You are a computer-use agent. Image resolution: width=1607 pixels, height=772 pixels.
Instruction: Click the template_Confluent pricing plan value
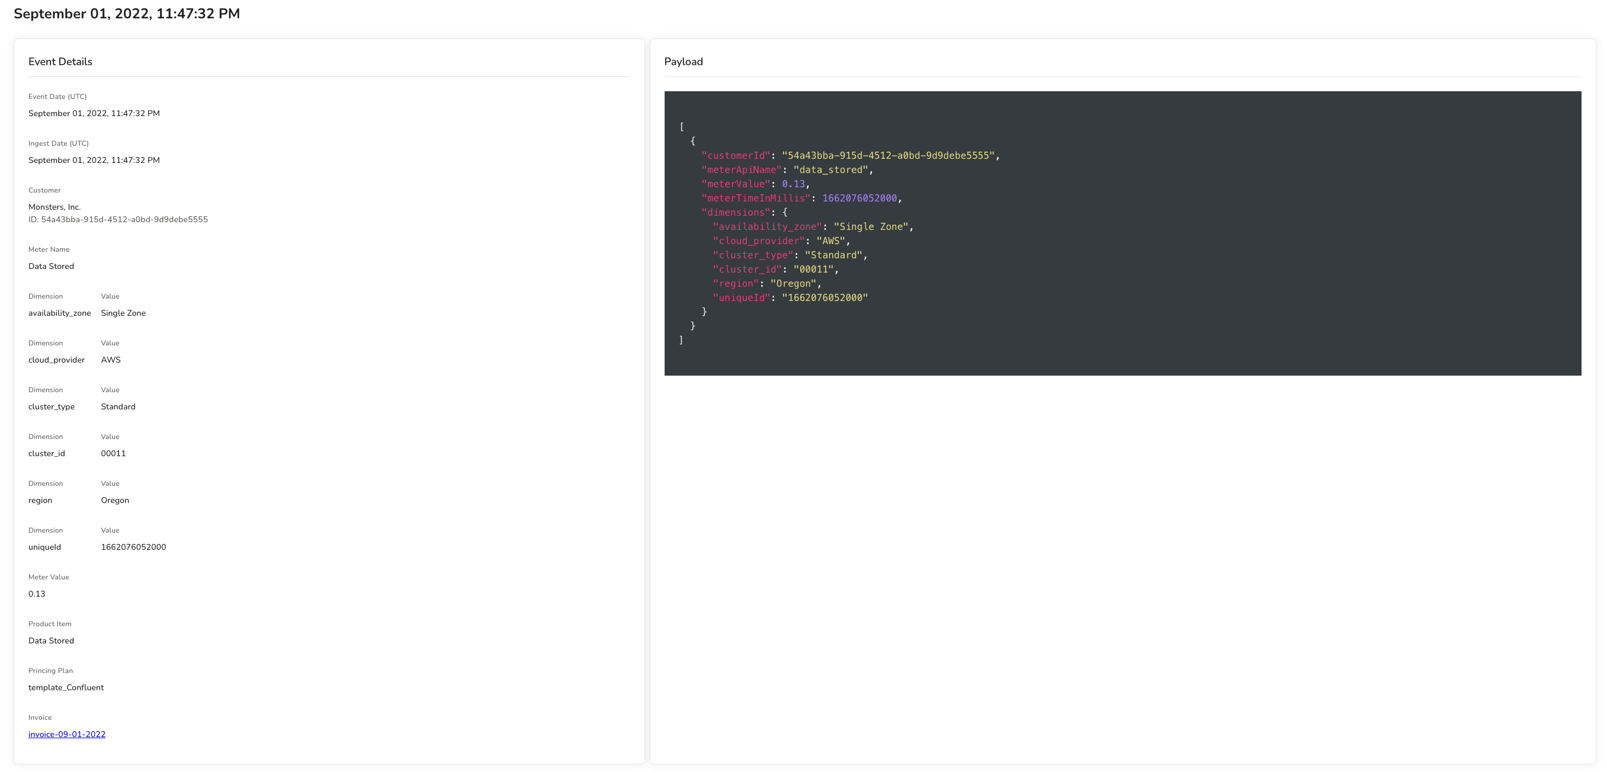click(66, 687)
